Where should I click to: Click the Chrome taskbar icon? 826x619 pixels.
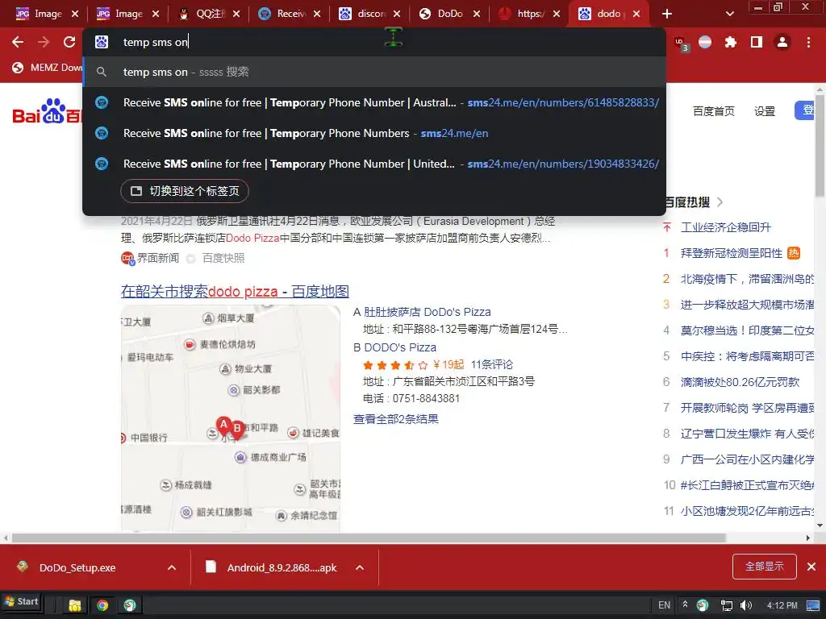[x=102, y=605]
